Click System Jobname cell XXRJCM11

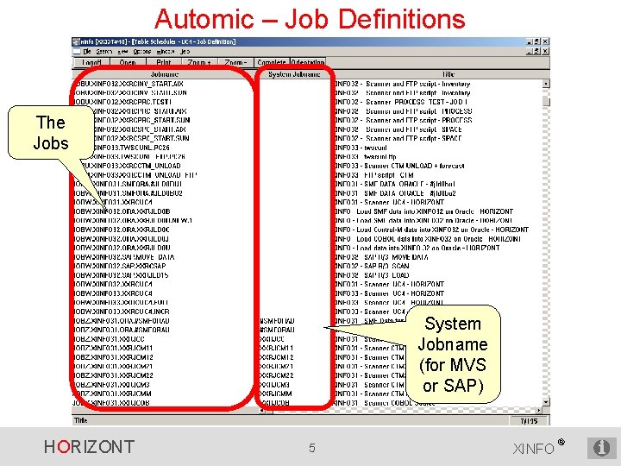click(276, 348)
